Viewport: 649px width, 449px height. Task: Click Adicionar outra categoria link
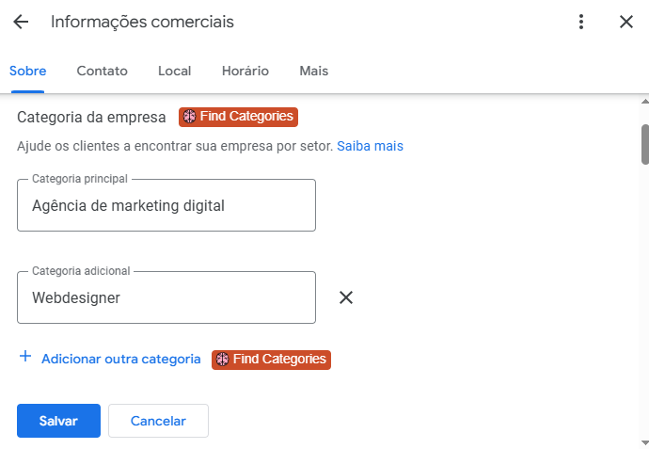click(x=121, y=359)
